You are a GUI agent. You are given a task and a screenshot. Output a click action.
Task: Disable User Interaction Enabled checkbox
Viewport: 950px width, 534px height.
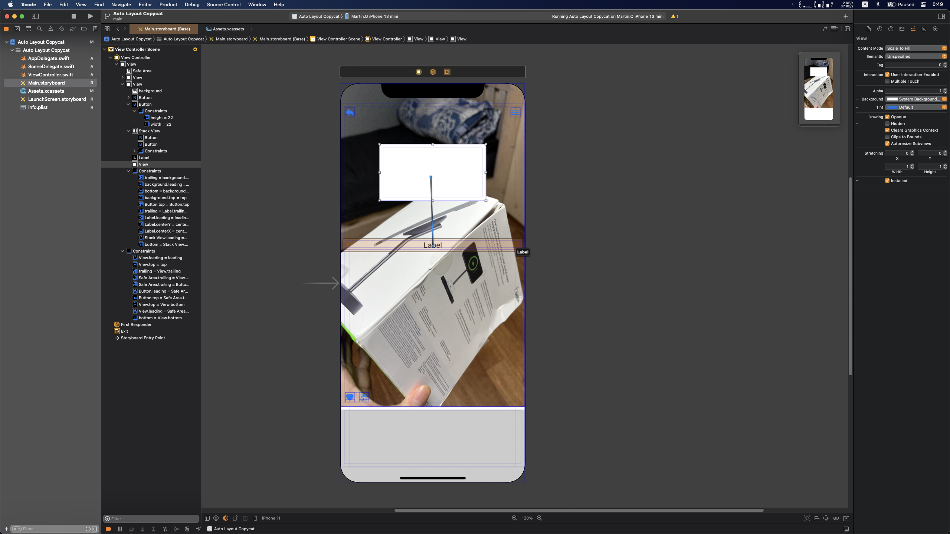point(887,75)
